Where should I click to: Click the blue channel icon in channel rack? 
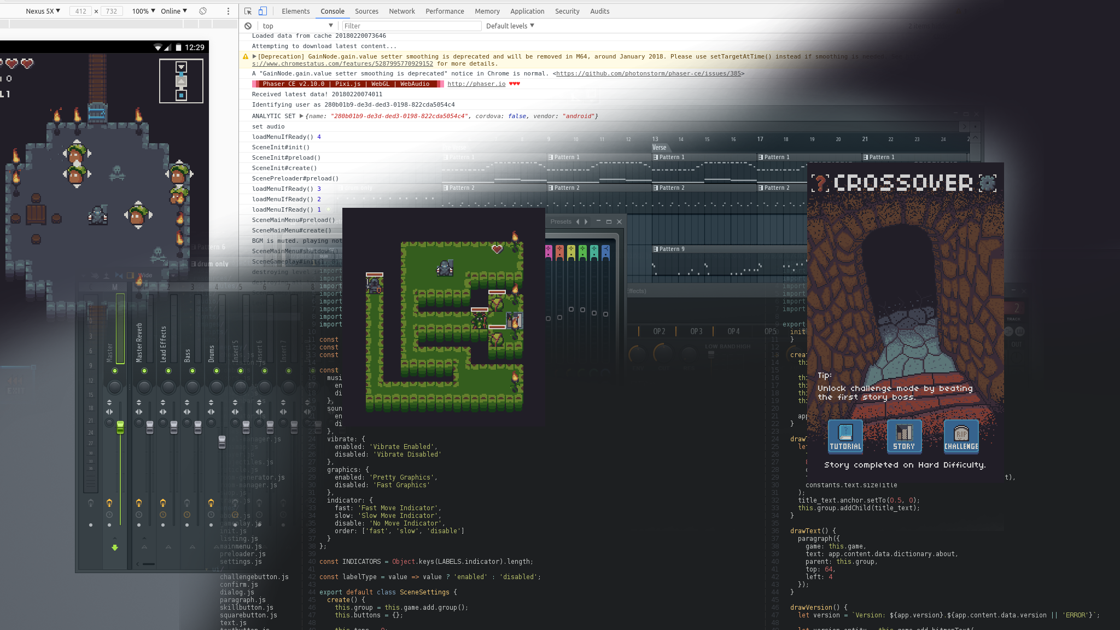click(x=605, y=252)
